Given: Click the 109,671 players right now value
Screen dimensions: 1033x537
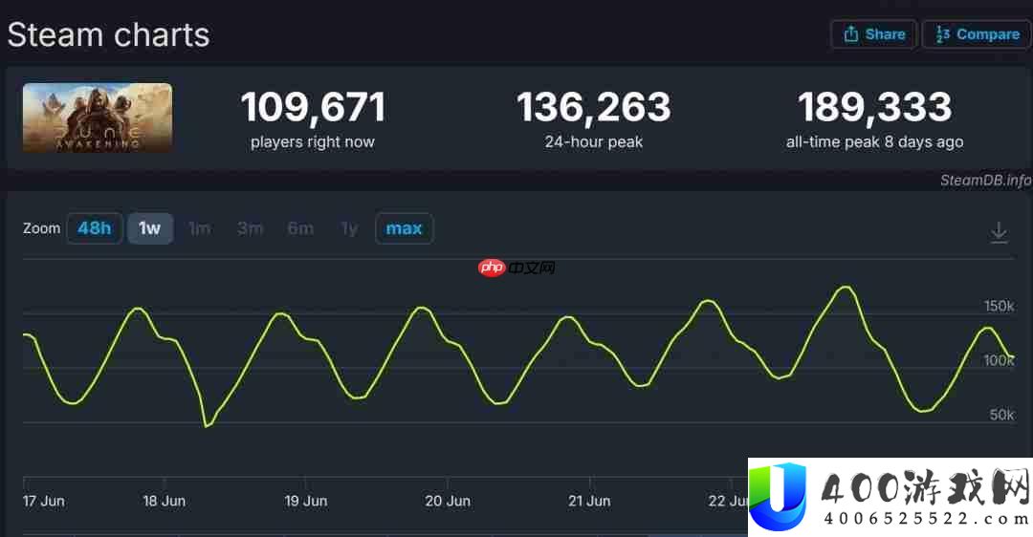Looking at the screenshot, I should click(x=313, y=107).
